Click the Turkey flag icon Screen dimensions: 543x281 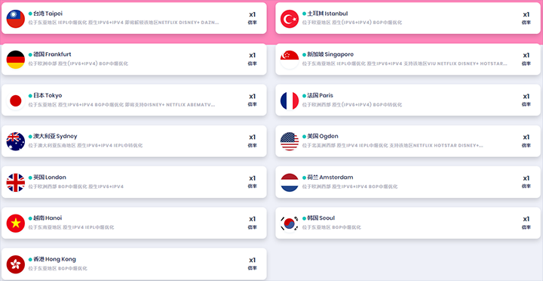pos(290,19)
